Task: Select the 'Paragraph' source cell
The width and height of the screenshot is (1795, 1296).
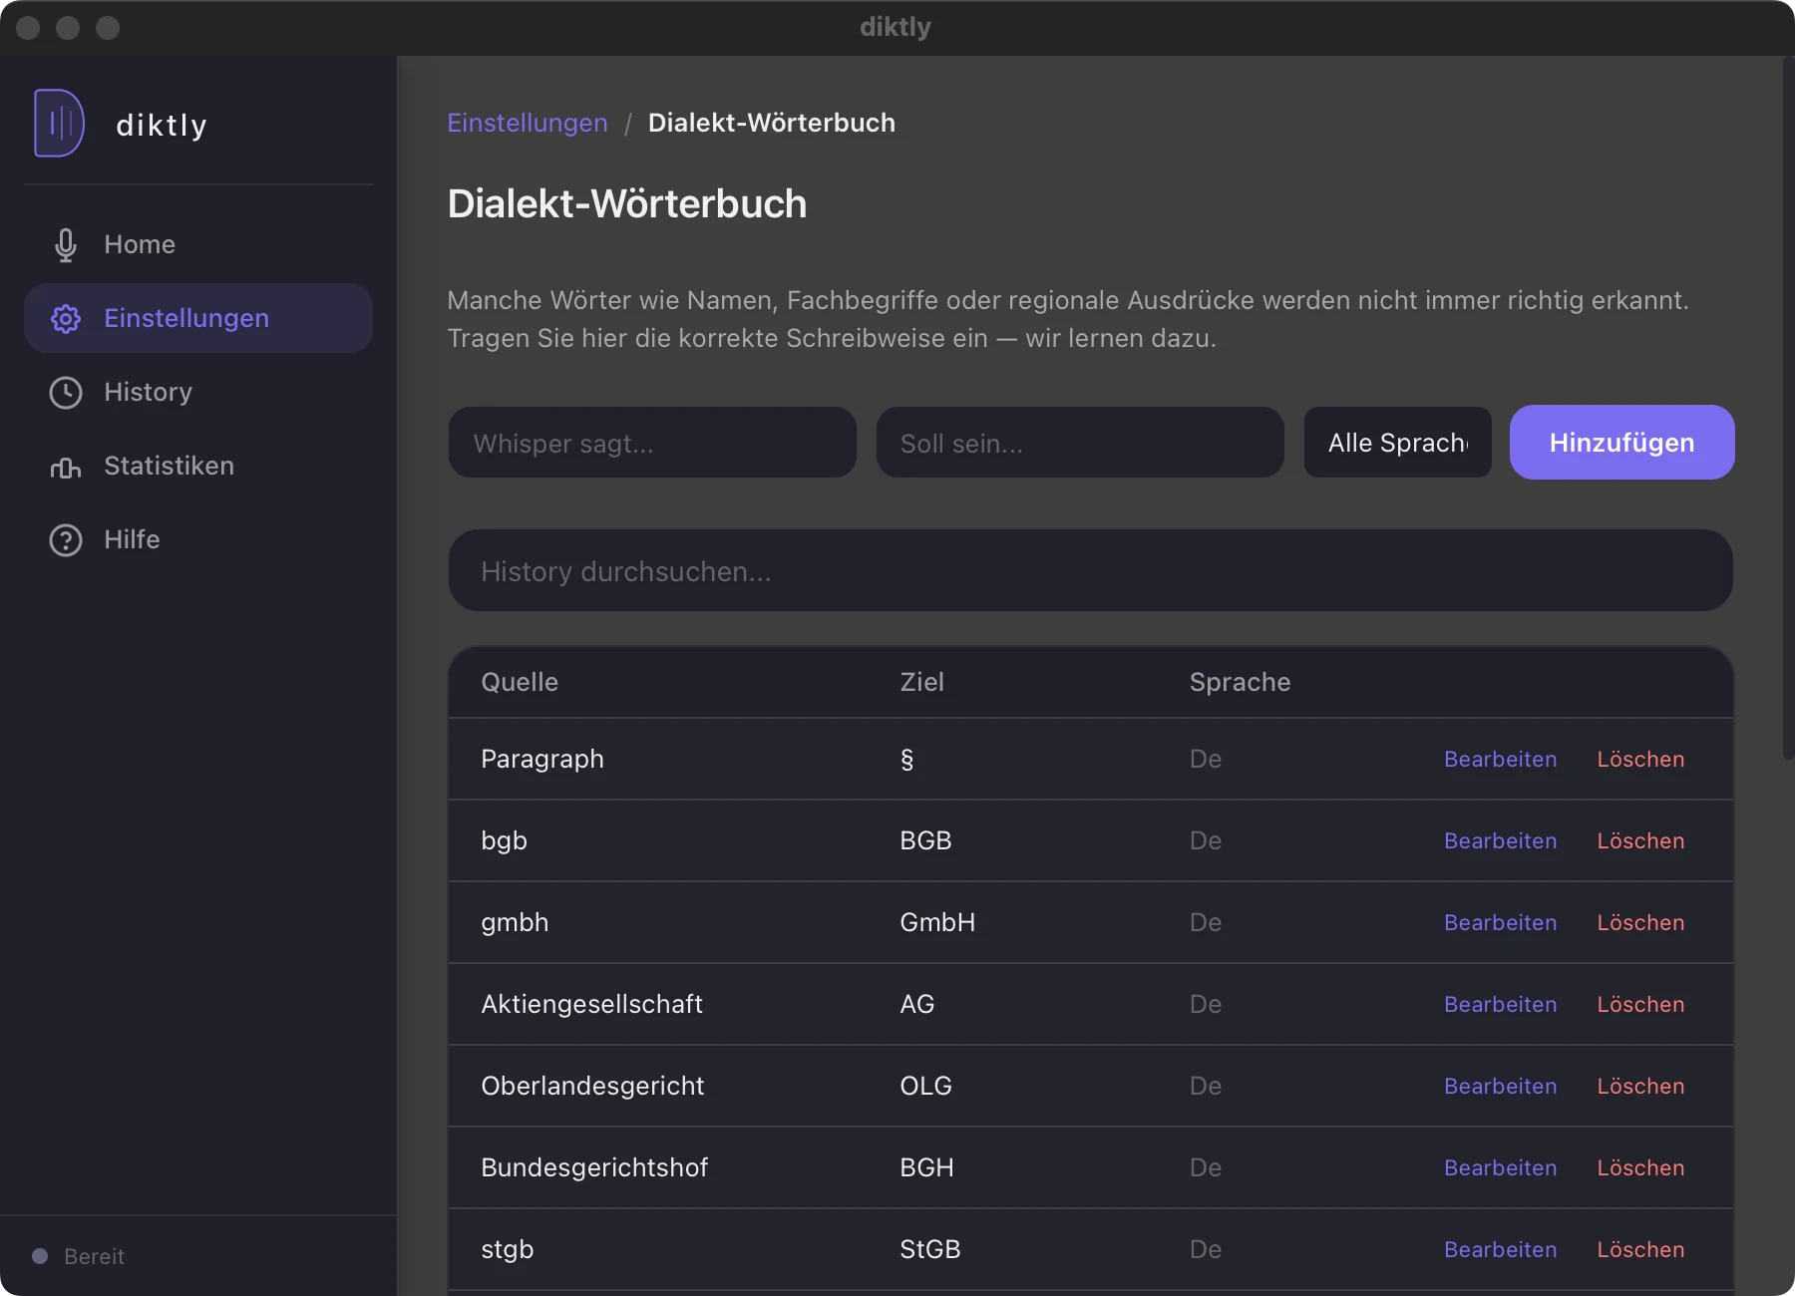Action: pyautogui.click(x=542, y=759)
